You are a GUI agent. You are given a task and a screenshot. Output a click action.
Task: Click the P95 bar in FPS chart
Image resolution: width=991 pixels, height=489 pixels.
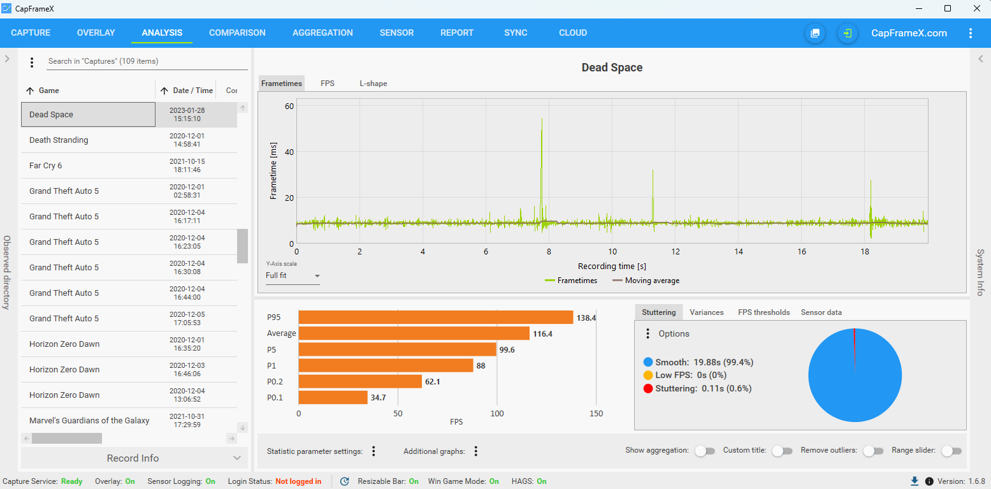click(436, 317)
